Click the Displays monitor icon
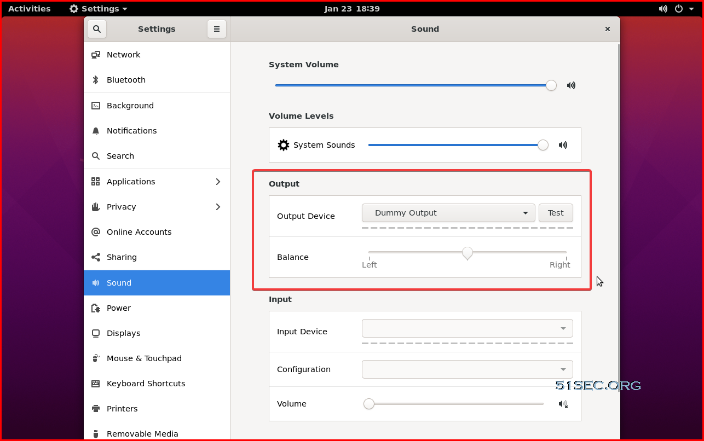This screenshot has height=441, width=704. (x=96, y=333)
